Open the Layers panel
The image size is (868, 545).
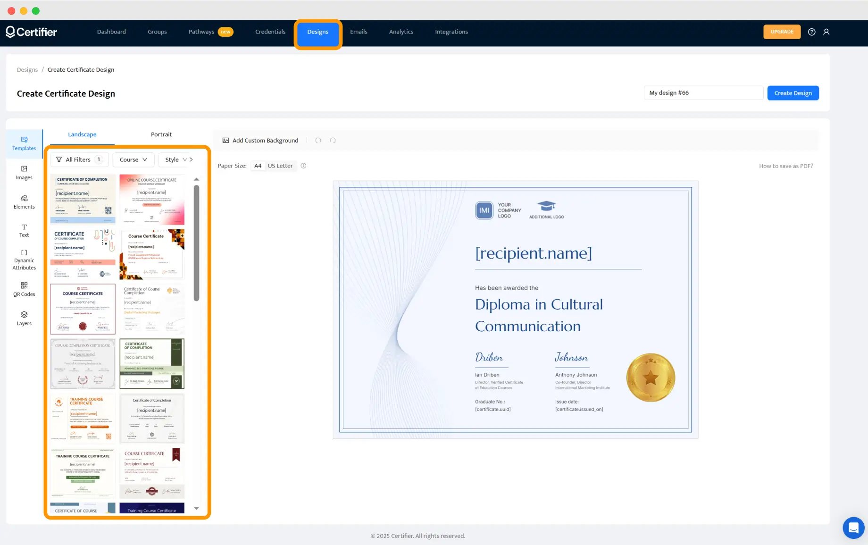click(24, 319)
